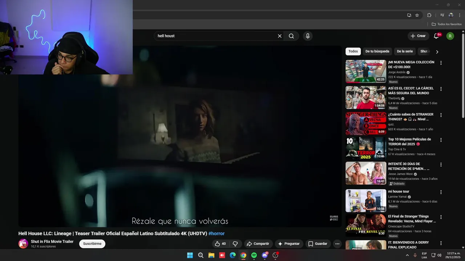The image size is (465, 261).
Task: Click the Hell House video player
Action: pyautogui.click(x=180, y=136)
